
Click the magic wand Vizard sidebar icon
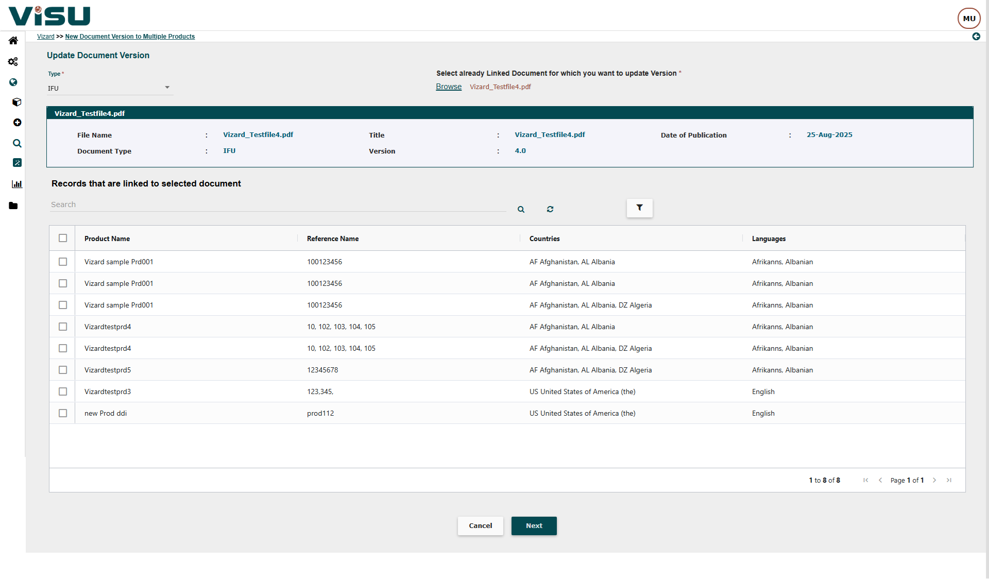pos(16,163)
